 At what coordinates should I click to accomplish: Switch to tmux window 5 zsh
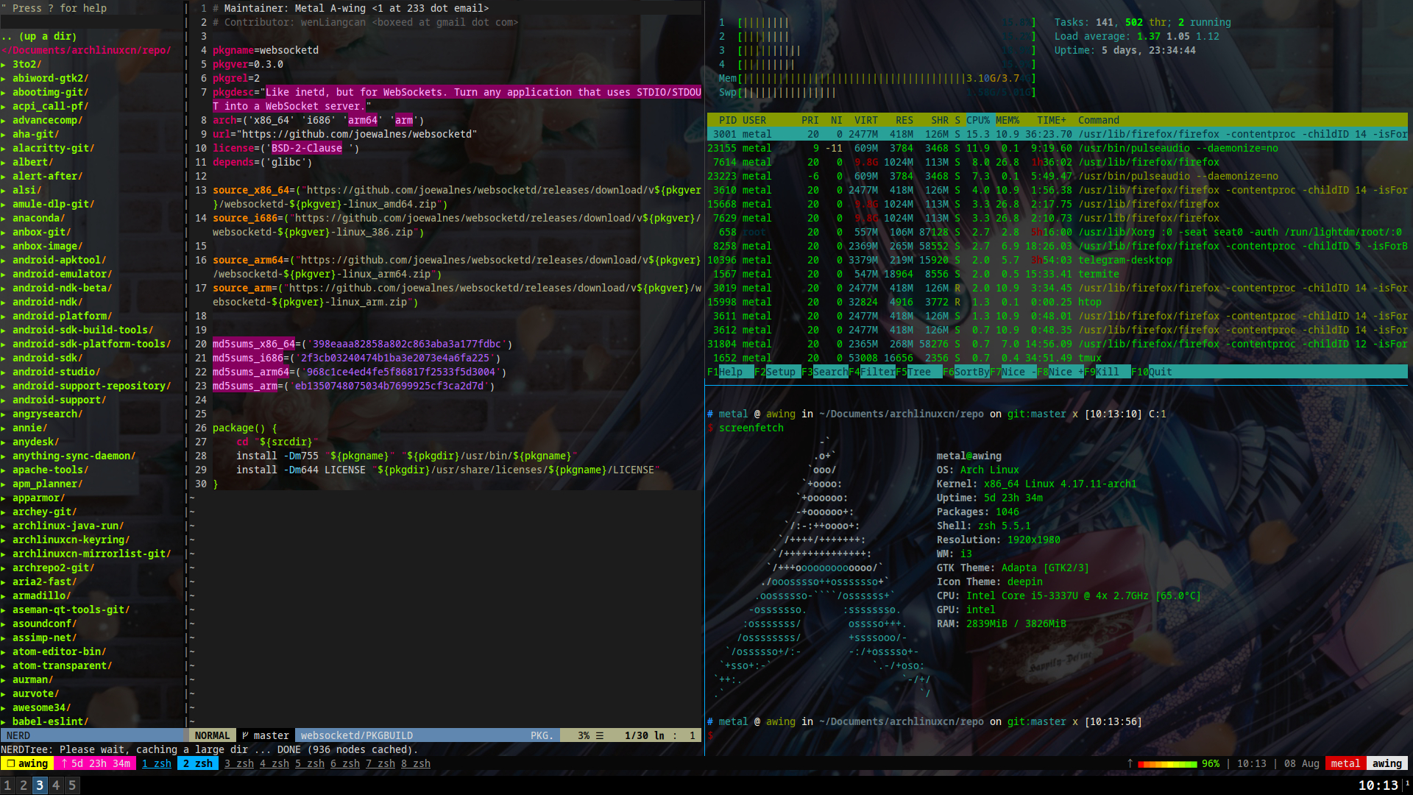310,764
